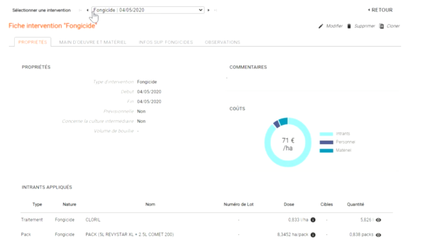
Task: Click the Traitement type cell
Action: pos(32,220)
